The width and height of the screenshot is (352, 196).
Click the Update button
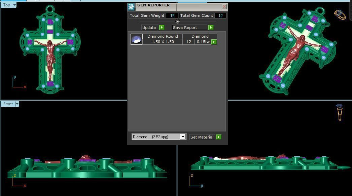click(150, 28)
